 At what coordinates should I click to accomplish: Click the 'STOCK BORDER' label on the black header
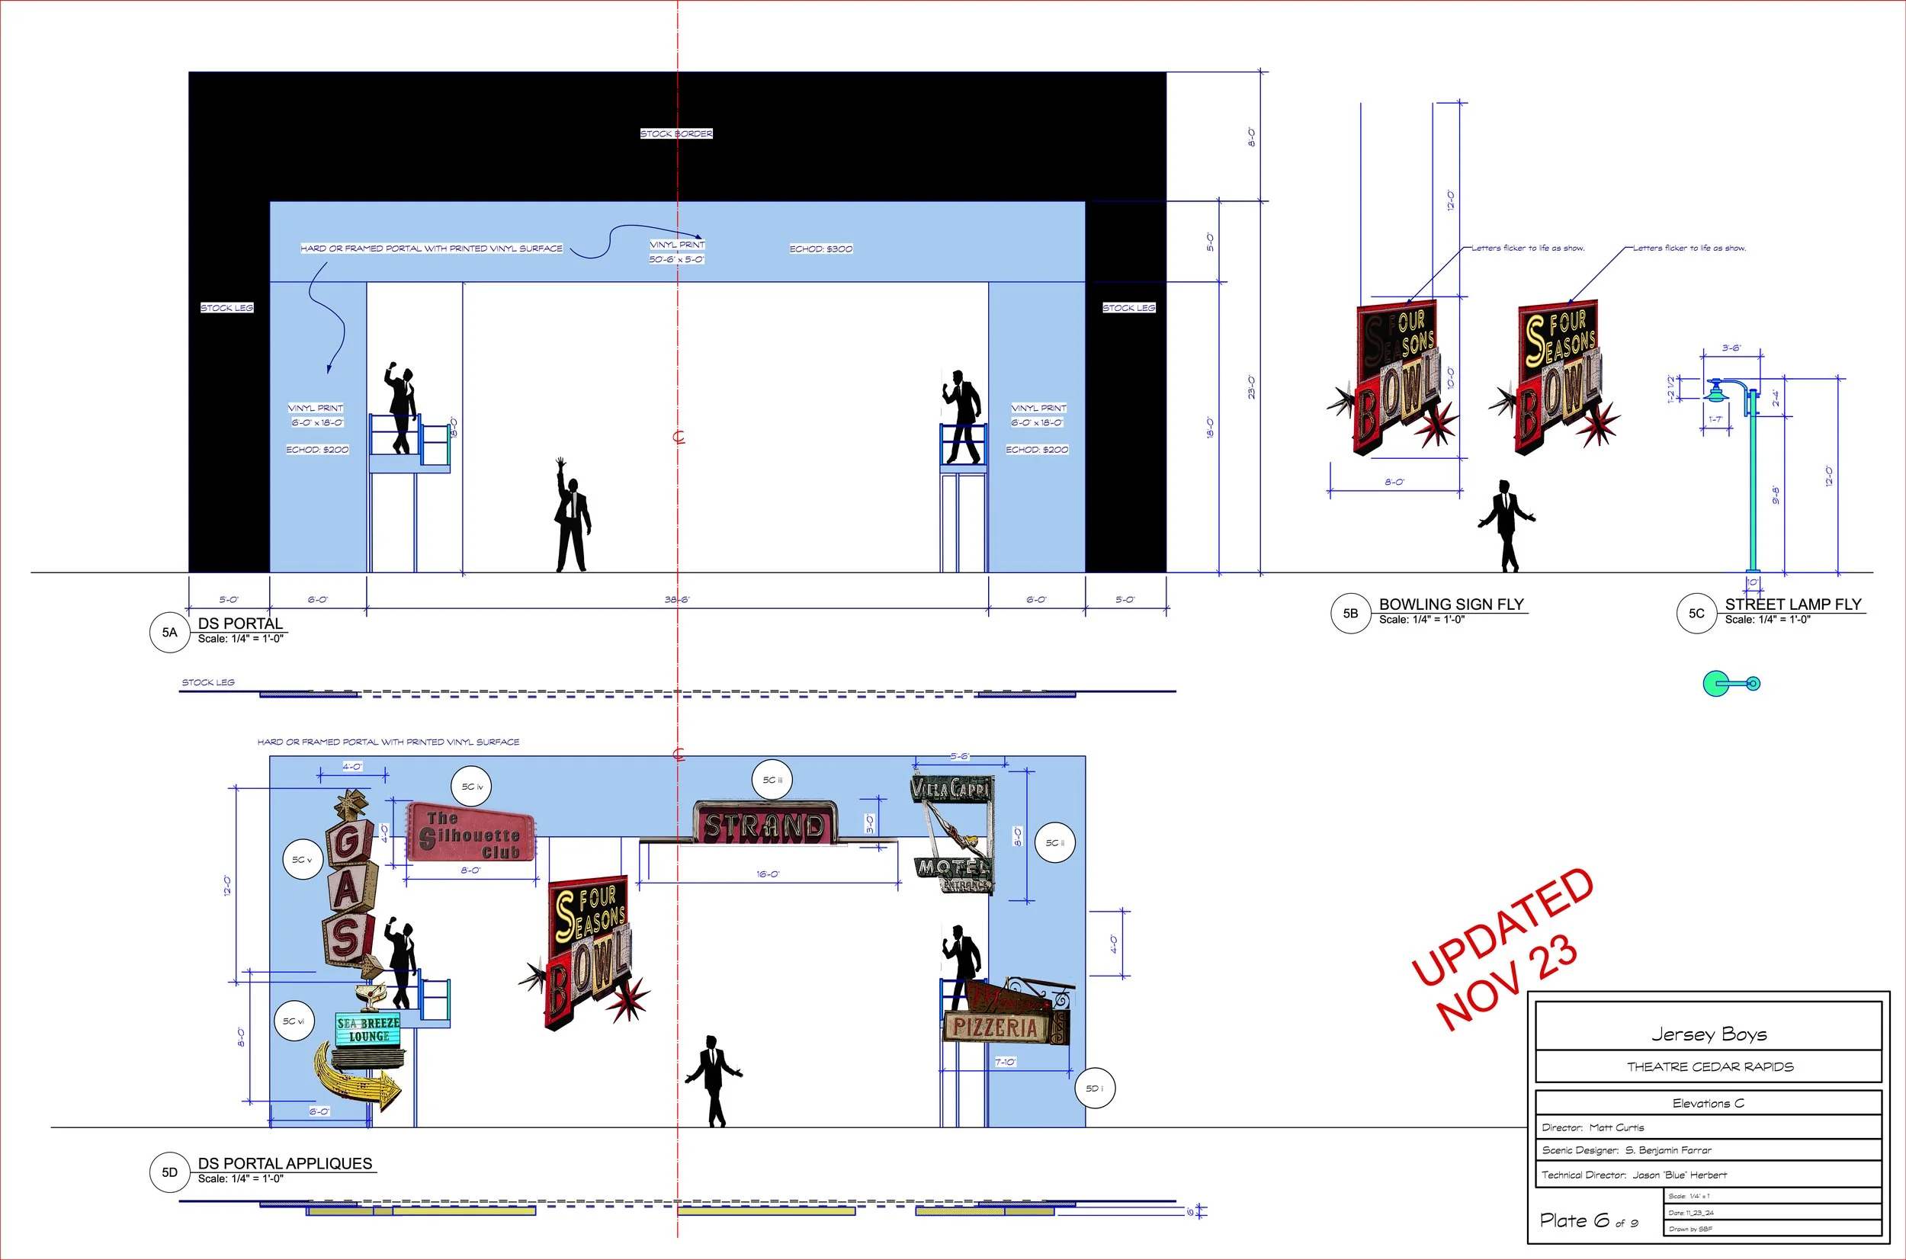[x=675, y=133]
